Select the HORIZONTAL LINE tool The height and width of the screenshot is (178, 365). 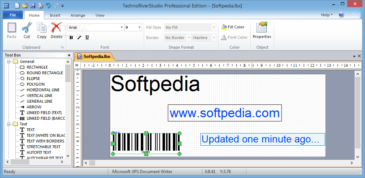40,90
